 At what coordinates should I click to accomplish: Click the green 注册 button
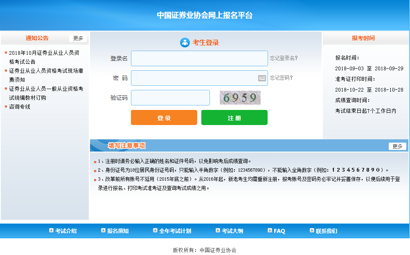[234, 117]
